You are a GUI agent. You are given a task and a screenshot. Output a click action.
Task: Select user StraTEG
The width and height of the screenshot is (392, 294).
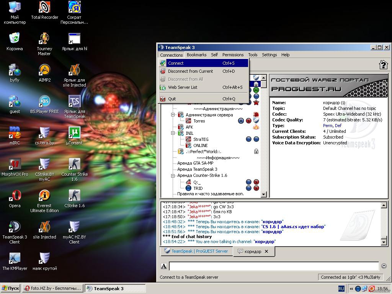201,139
